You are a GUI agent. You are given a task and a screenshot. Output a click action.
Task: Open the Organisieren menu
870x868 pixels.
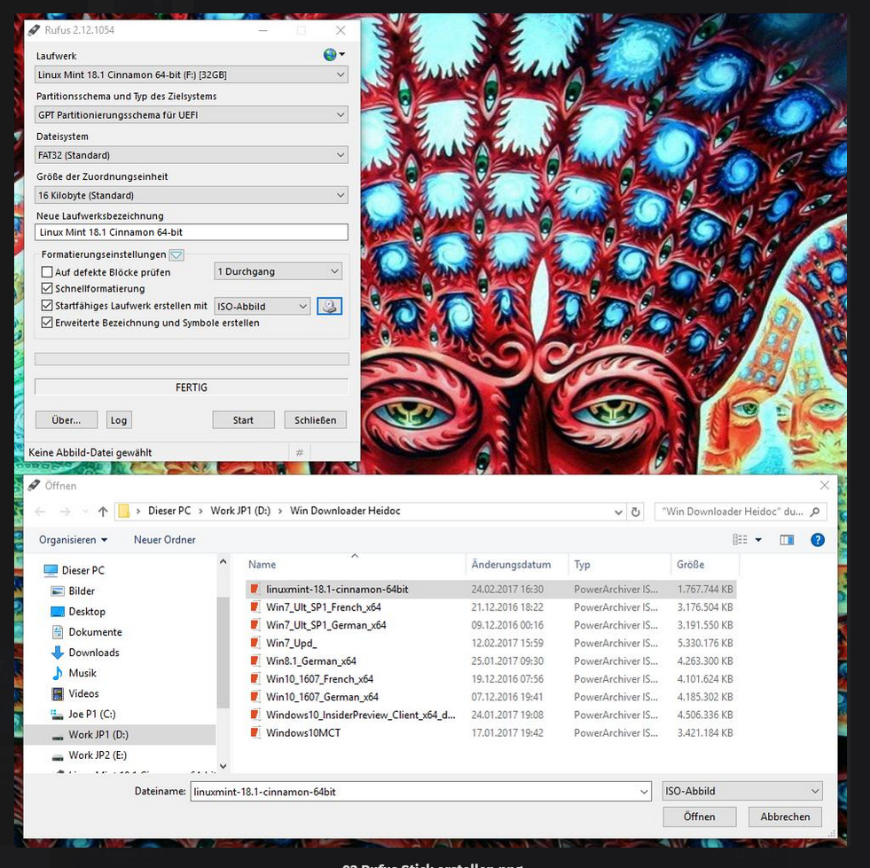coord(74,540)
